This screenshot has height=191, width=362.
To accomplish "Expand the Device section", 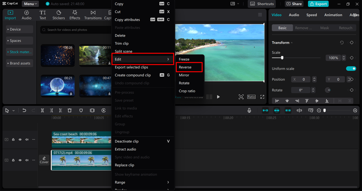I will point(20,29).
